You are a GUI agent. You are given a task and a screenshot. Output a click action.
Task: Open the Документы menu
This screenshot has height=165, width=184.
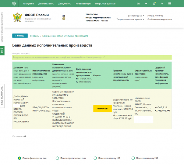65,4
